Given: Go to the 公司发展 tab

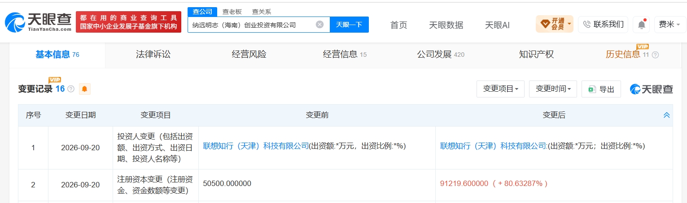Looking at the screenshot, I should click(x=440, y=55).
